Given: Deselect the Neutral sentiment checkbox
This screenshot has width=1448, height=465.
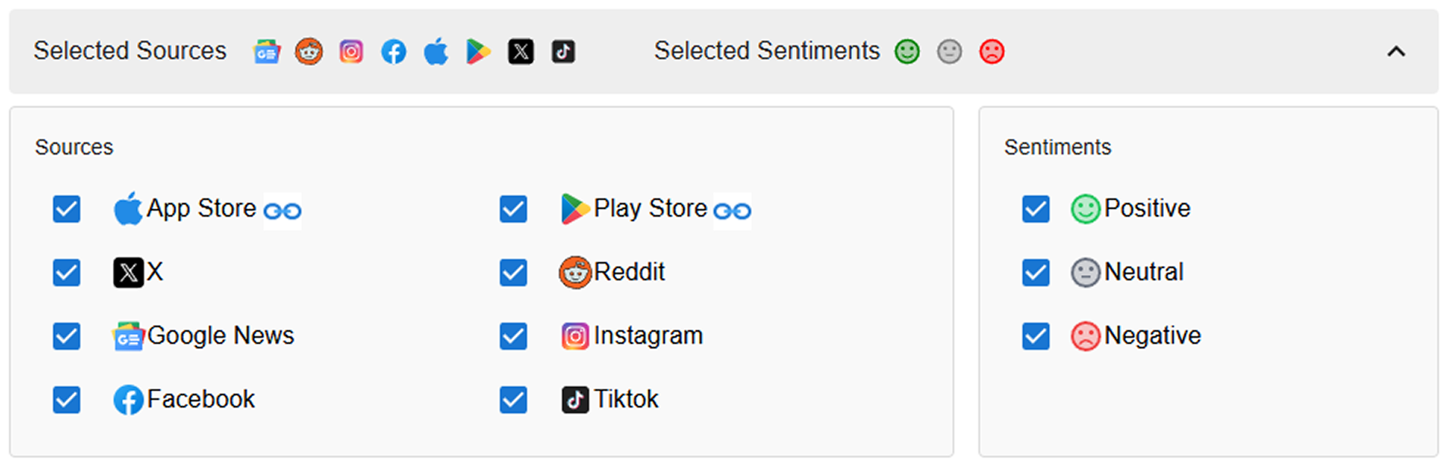Looking at the screenshot, I should [x=1036, y=273].
